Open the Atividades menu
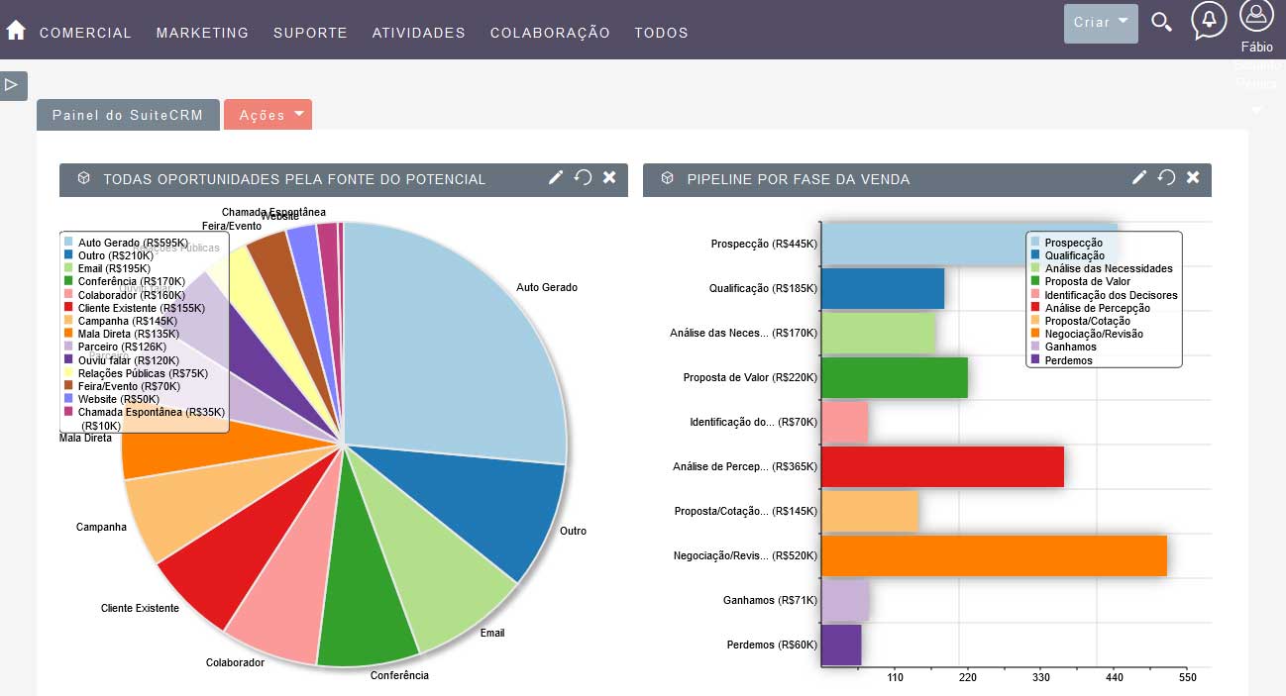The width and height of the screenshot is (1286, 696). point(418,33)
